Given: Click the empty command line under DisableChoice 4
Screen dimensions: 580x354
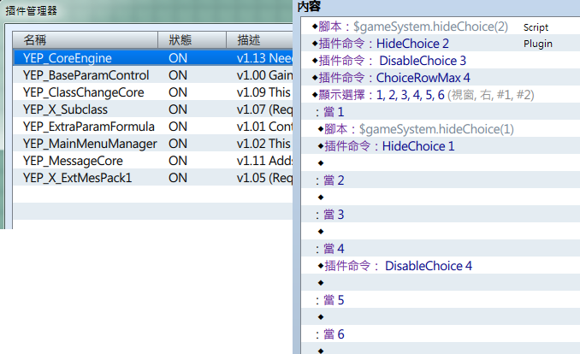Looking at the screenshot, I should 441,283.
